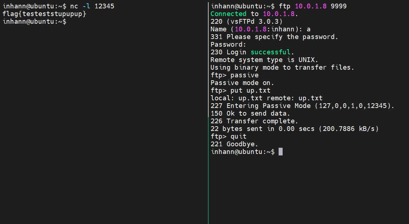Click the '227 Entering Passive Mode' line

(x=302, y=105)
